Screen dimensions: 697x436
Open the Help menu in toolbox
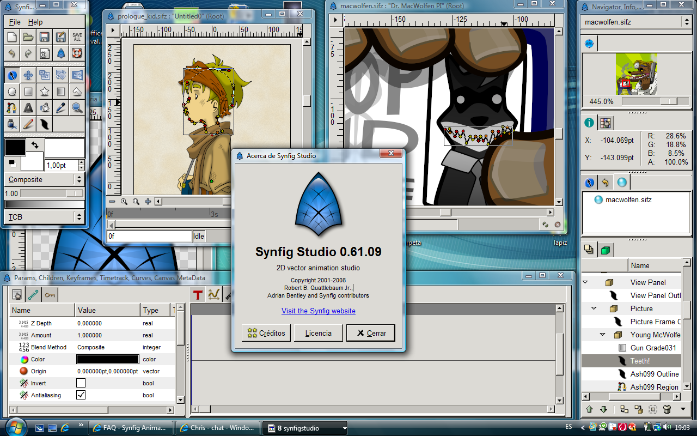pyautogui.click(x=35, y=22)
